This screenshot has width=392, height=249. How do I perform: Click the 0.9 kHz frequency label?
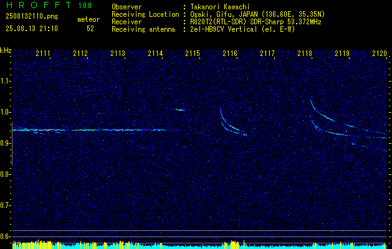click(5, 143)
